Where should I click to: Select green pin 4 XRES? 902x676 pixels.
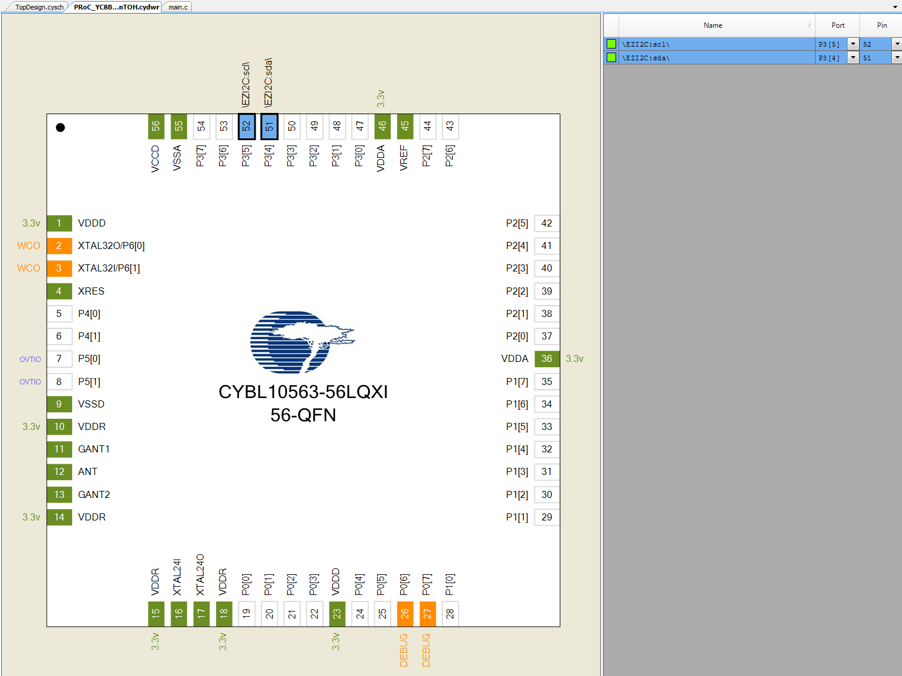coord(59,291)
